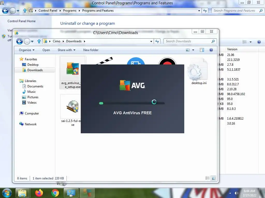This screenshot has height=198, width=265.
Task: Select version 22.1.3219 row
Action: pyautogui.click(x=233, y=60)
